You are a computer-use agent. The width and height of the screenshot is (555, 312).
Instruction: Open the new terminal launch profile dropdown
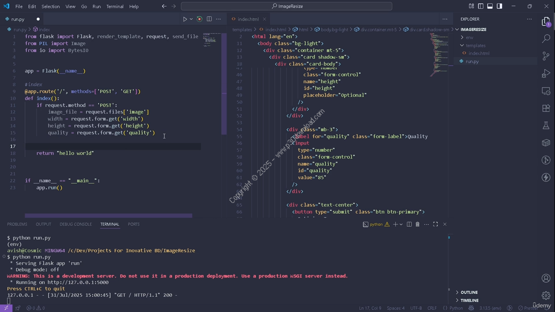pyautogui.click(x=401, y=224)
